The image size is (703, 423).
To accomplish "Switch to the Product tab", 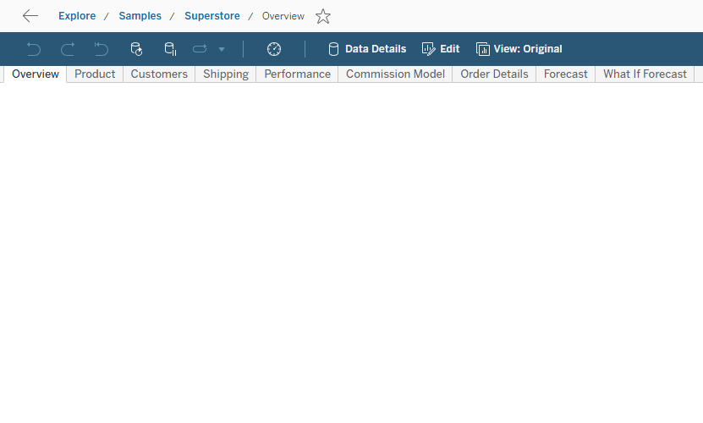I will (95, 74).
